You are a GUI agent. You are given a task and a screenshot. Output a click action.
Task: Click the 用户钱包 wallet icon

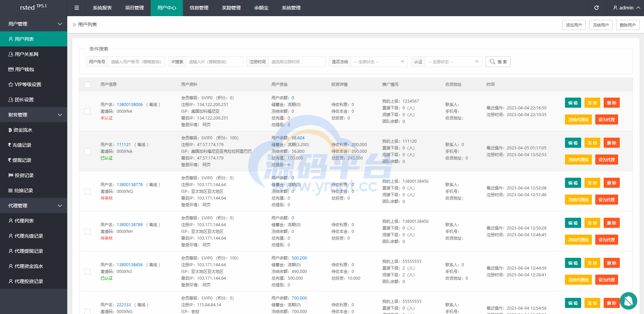(x=11, y=69)
